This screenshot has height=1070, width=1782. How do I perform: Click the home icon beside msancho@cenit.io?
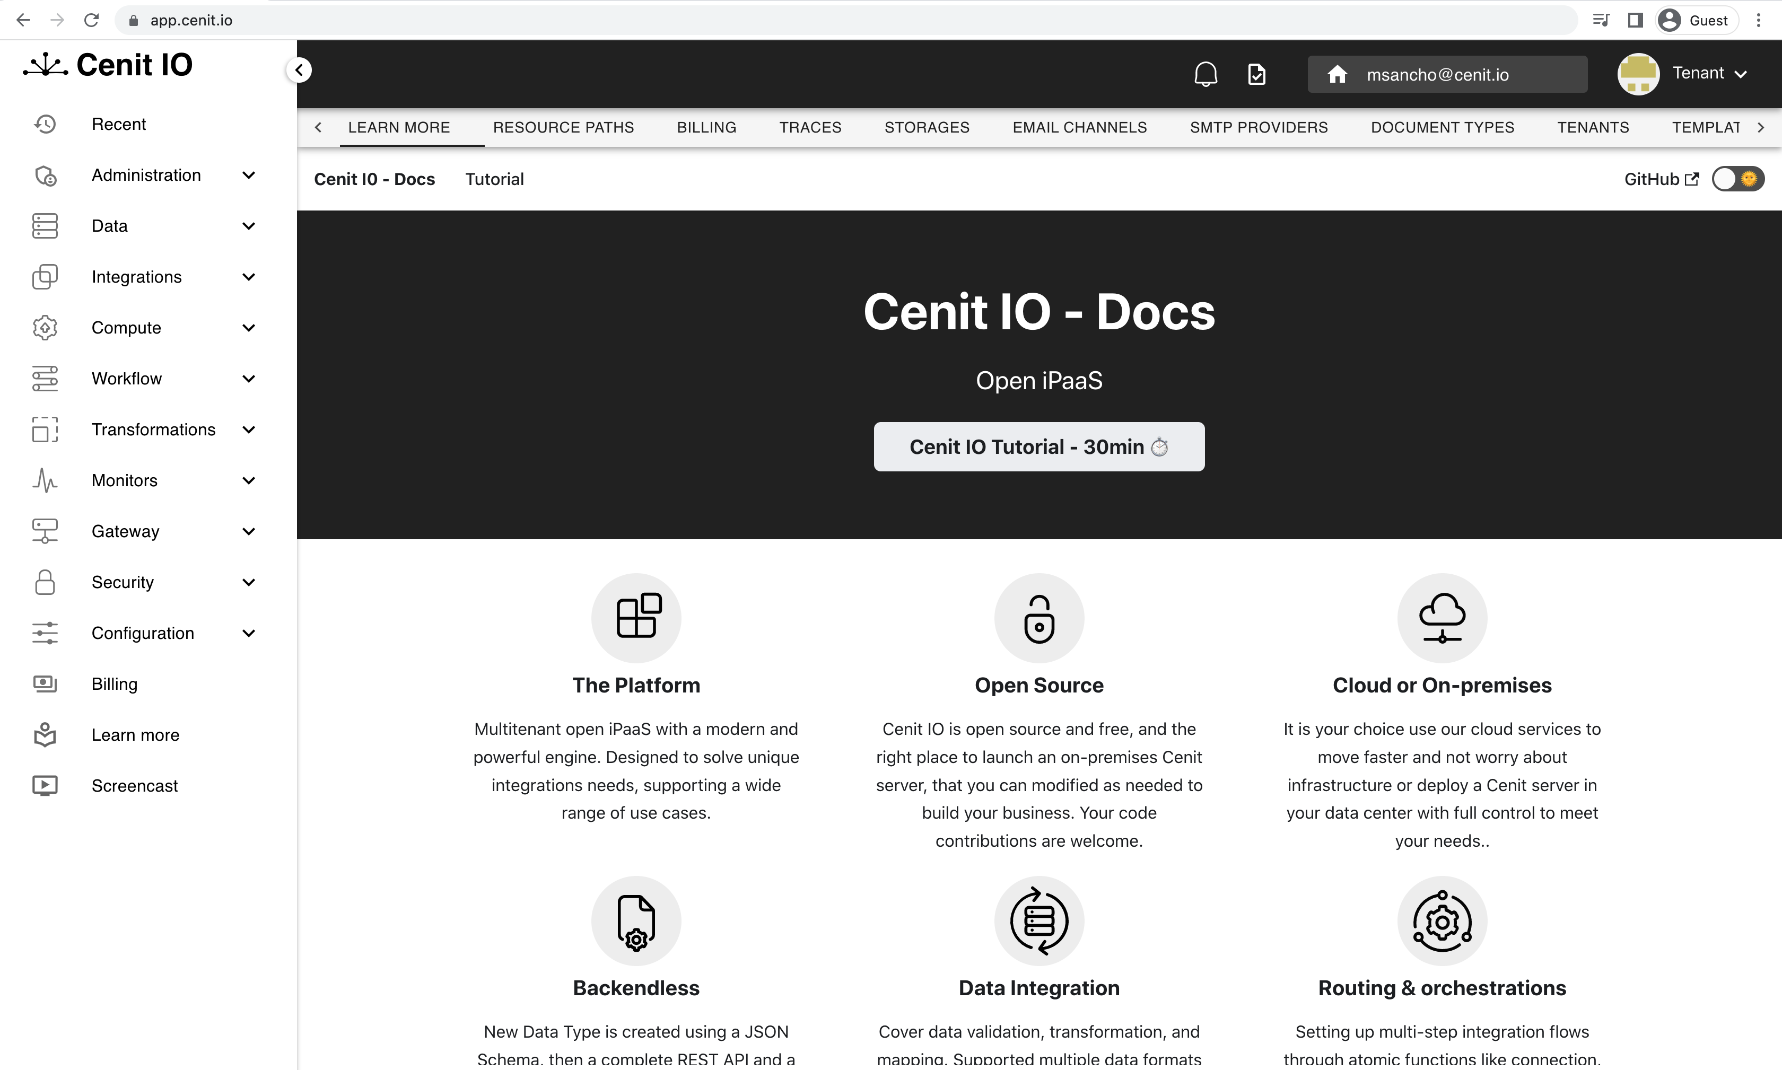(1337, 74)
